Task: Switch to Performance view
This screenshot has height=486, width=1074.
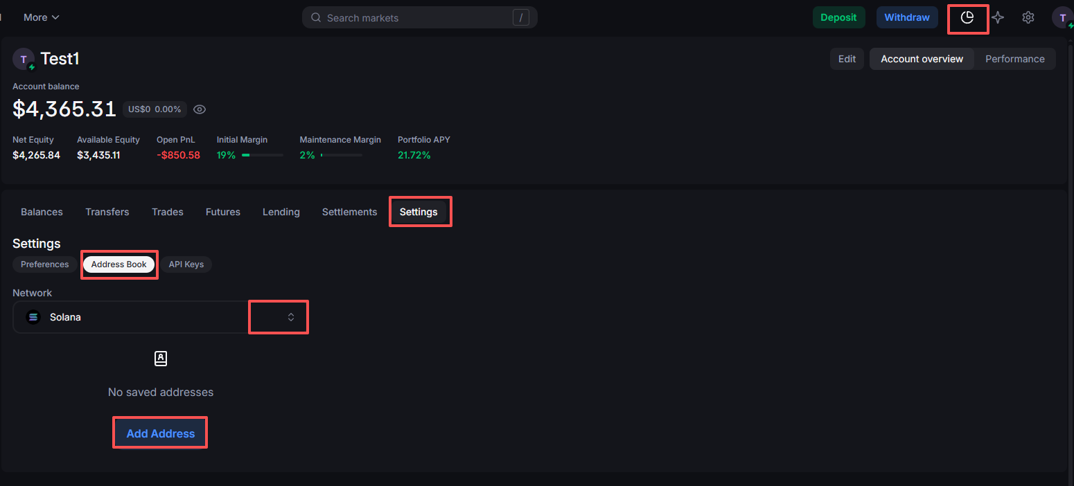Action: click(1014, 59)
